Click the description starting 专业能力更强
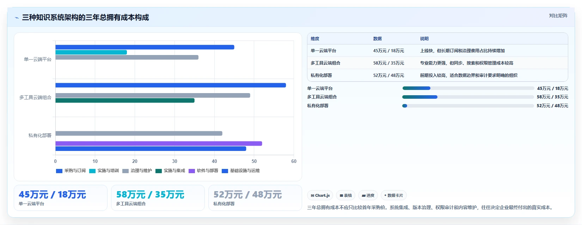This screenshot has height=225, width=582. (466, 63)
